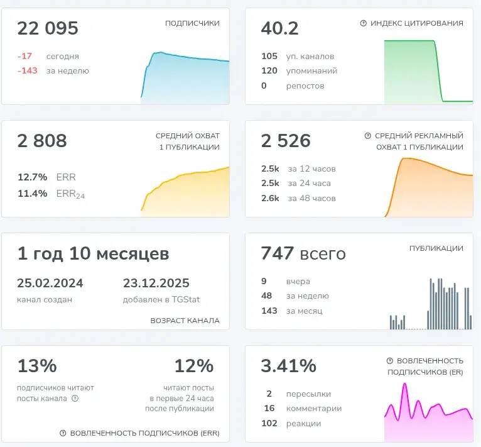This screenshot has width=481, height=447.
Task: Click the СРЕДНИЙ ОХВАТ 1 ПУБЛИКАЦИИ title
Action: pos(187,141)
